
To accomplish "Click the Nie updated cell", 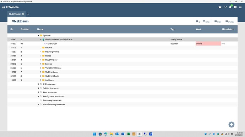I will tap(223, 44).
